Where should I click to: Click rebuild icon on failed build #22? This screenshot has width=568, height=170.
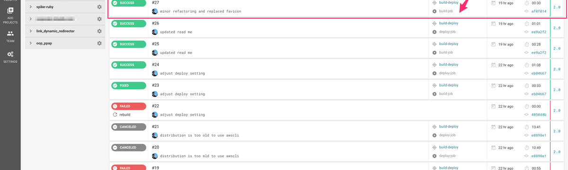[115, 115]
